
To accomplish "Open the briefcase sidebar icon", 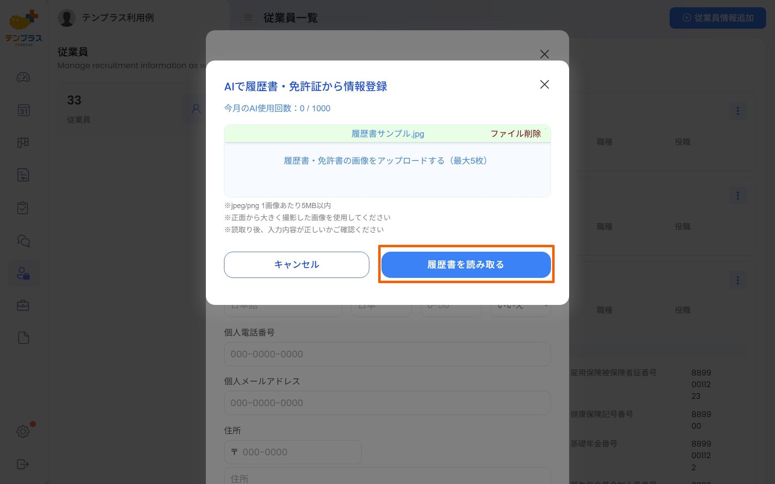I will click(23, 305).
